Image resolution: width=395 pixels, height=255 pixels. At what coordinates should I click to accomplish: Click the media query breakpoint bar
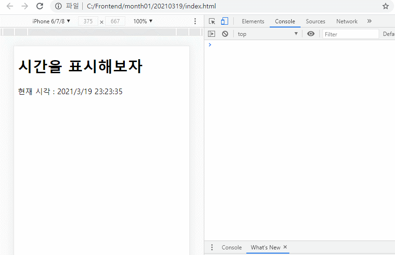(x=102, y=32)
